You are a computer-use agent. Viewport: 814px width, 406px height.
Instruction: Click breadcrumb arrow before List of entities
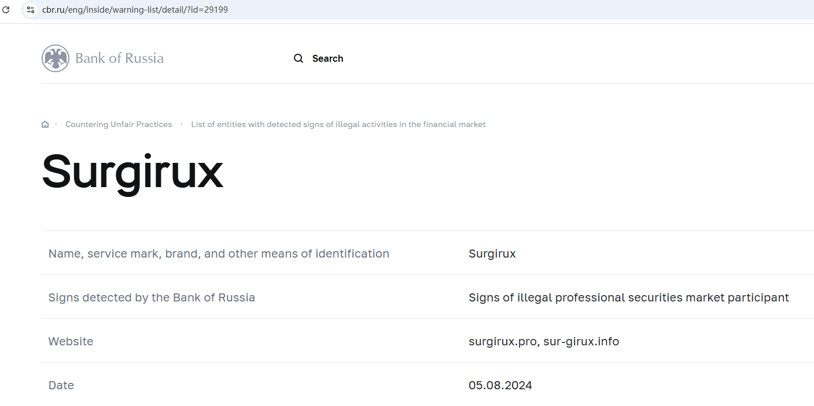pos(182,124)
